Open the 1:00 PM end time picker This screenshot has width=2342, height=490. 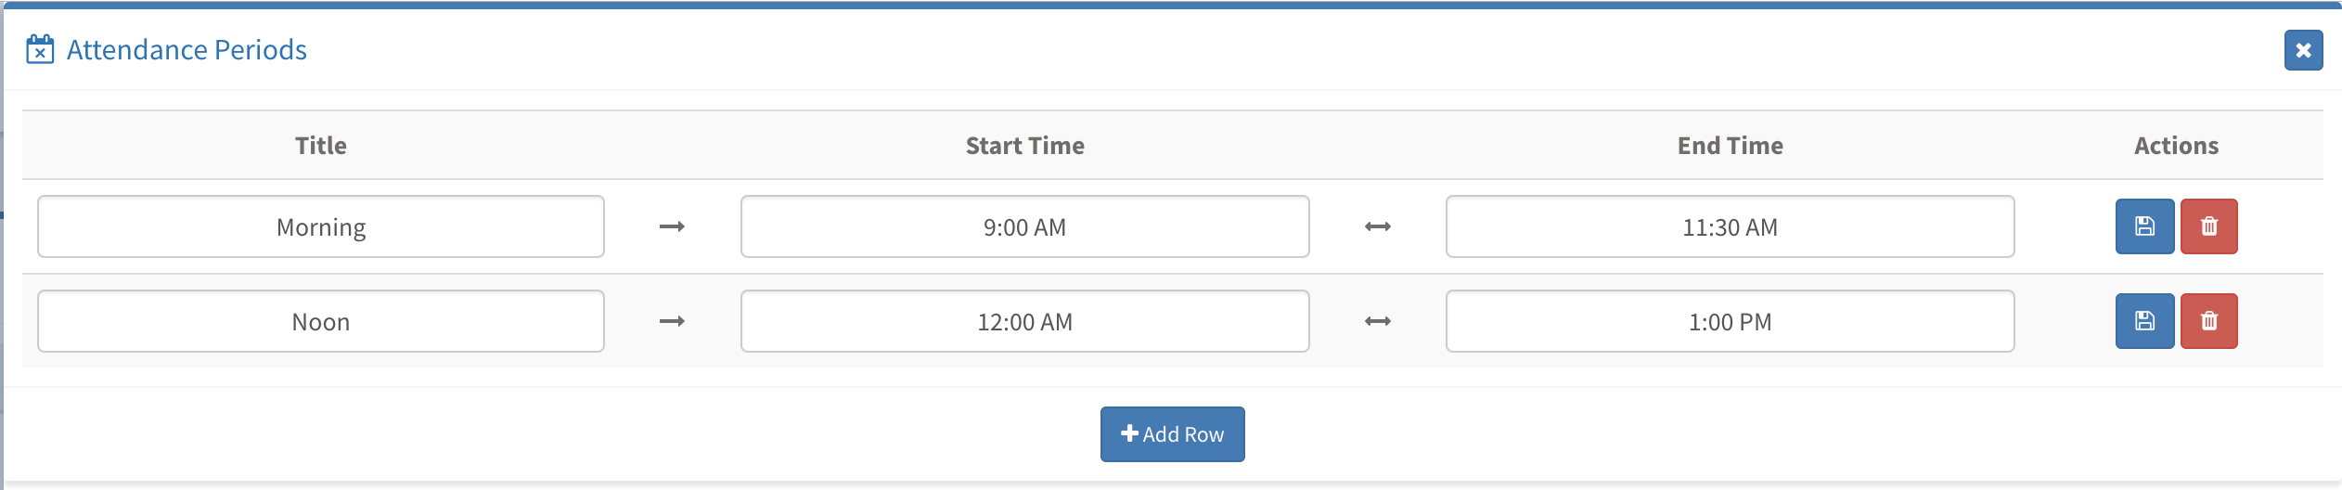click(1731, 321)
